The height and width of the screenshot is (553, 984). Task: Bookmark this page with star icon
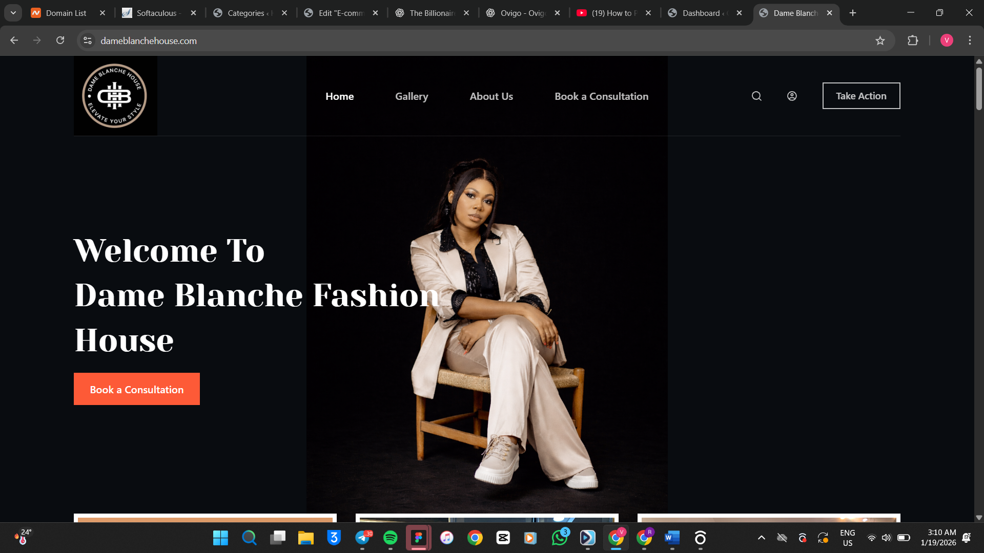point(880,41)
